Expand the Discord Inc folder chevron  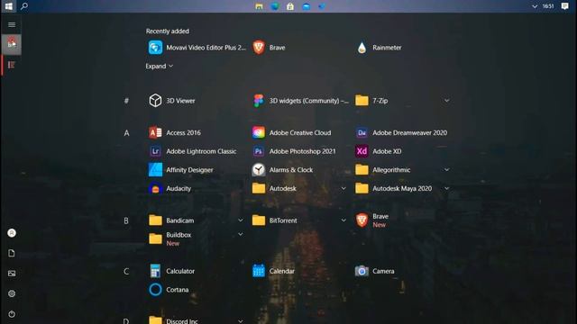pos(241,321)
